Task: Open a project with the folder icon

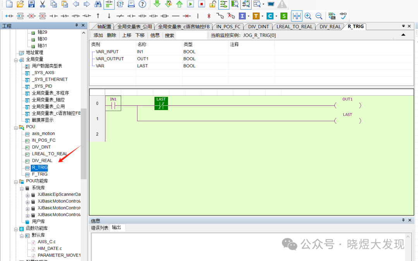Action: pos(20,4)
